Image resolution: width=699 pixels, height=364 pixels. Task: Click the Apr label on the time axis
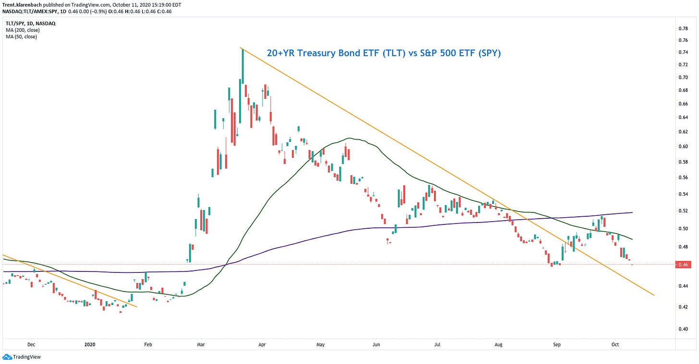pyautogui.click(x=262, y=344)
